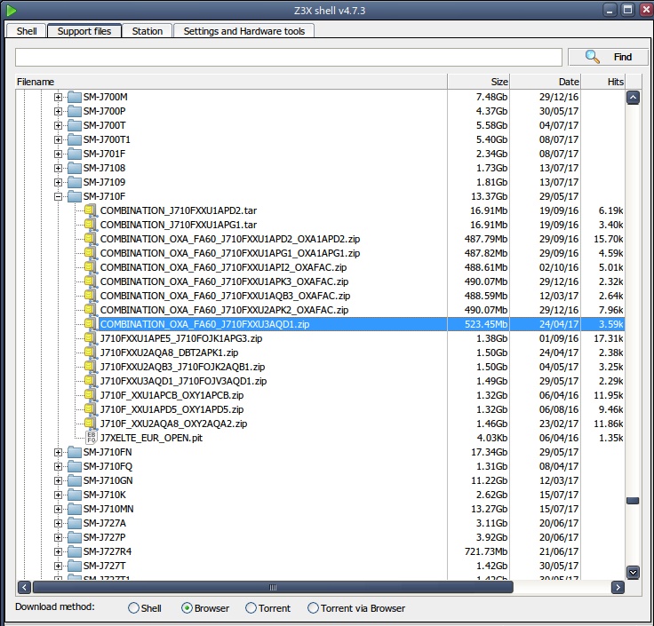Click archive icon of J710FXXU2AQA8_DBT2APK1.zip
Image resolution: width=654 pixels, height=626 pixels.
point(90,353)
